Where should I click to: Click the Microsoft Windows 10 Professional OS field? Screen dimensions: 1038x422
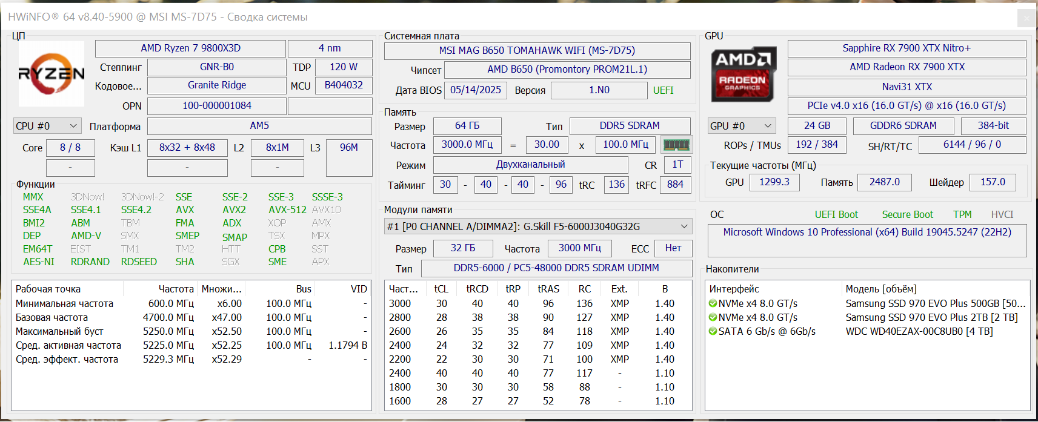[x=867, y=240]
